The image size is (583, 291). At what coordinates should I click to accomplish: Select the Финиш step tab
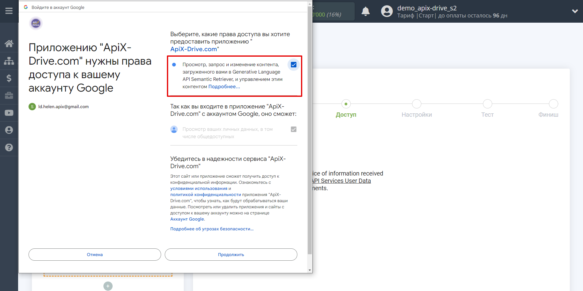548,115
